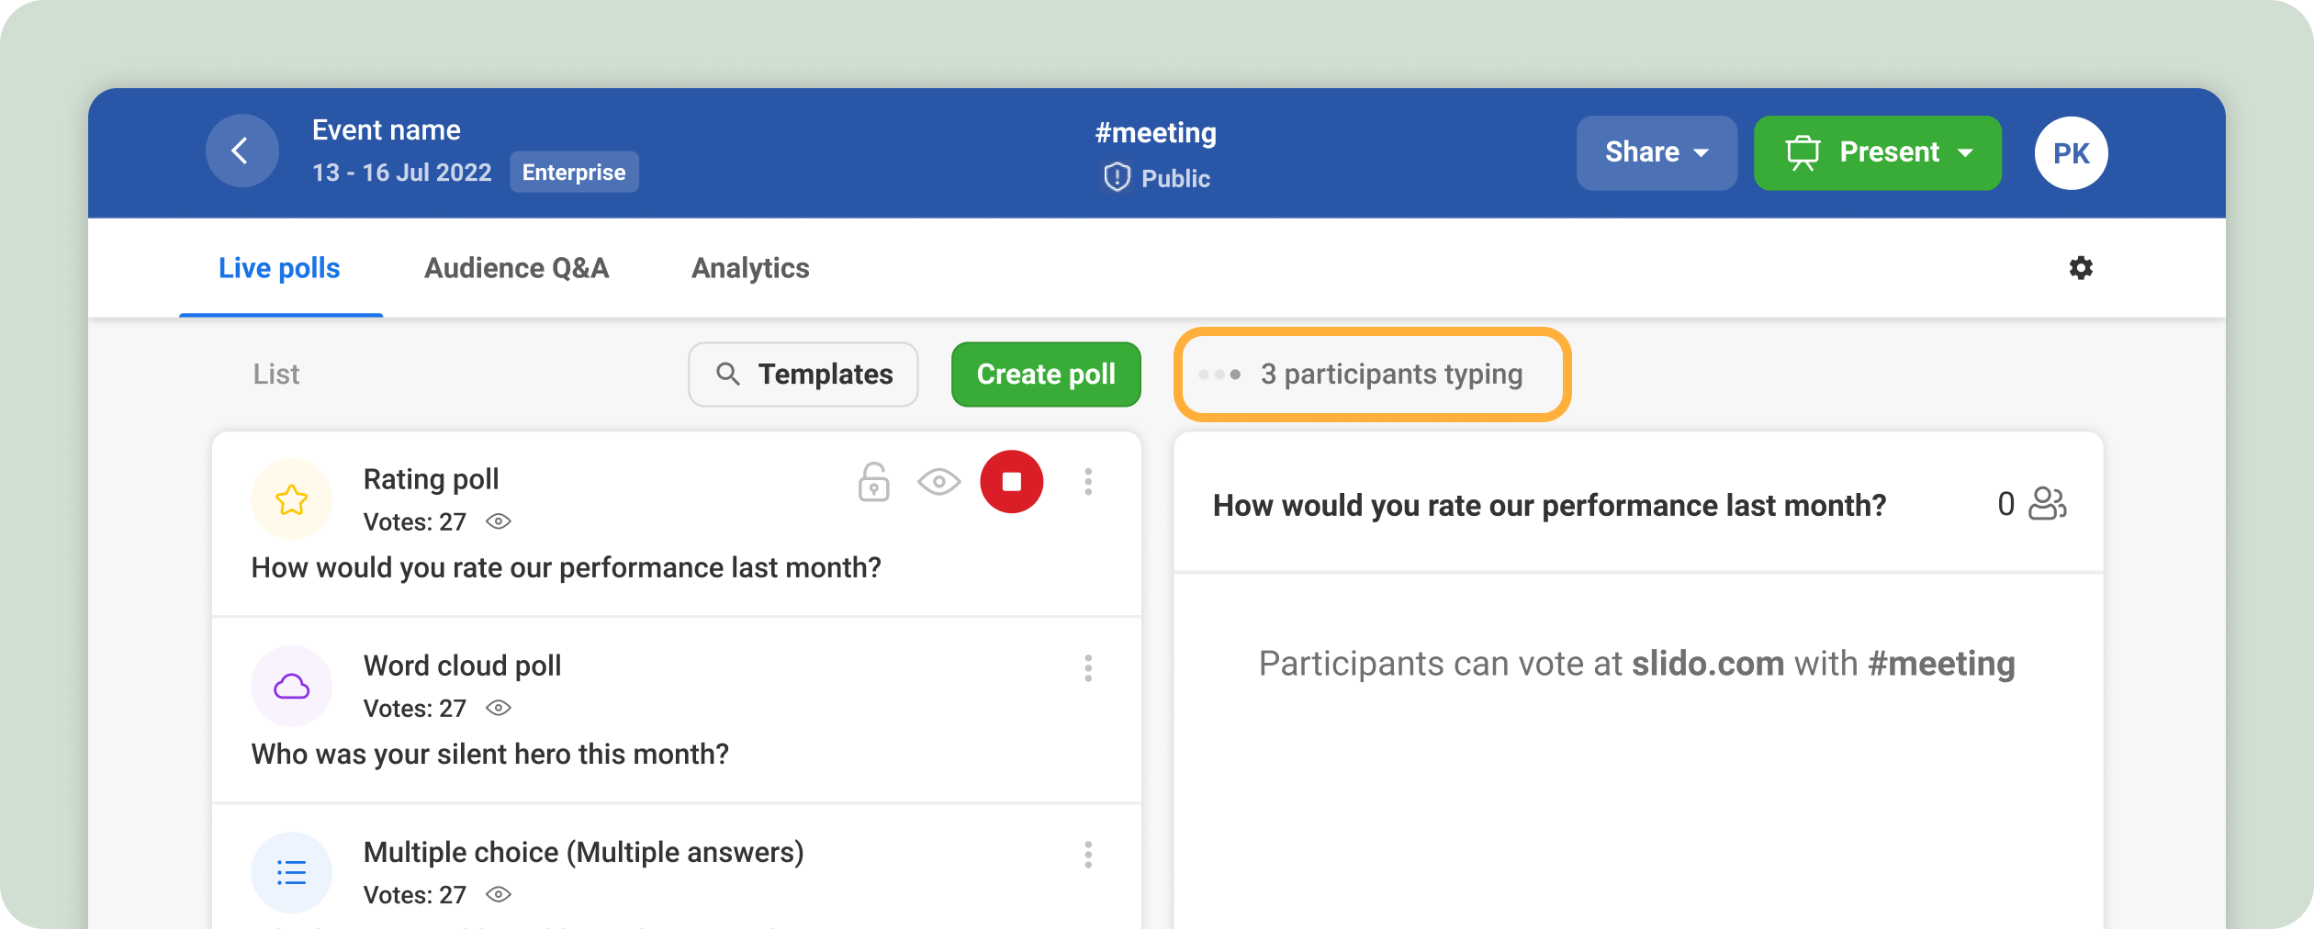
Task: Open Rating poll three-dot menu
Action: [x=1088, y=482]
